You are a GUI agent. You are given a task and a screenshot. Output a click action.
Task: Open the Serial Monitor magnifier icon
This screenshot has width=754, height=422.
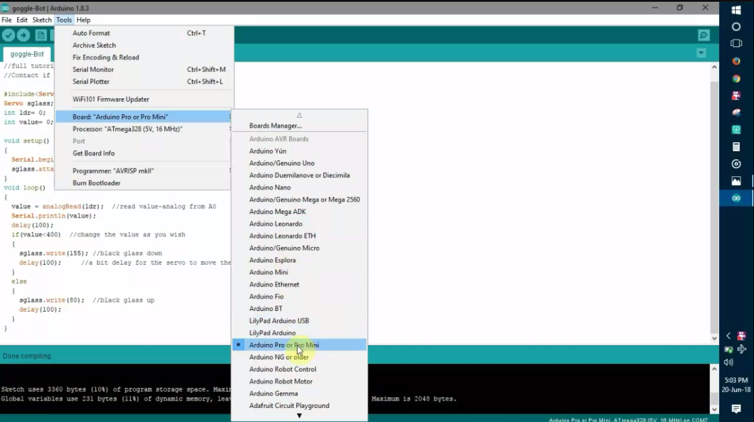coord(704,35)
